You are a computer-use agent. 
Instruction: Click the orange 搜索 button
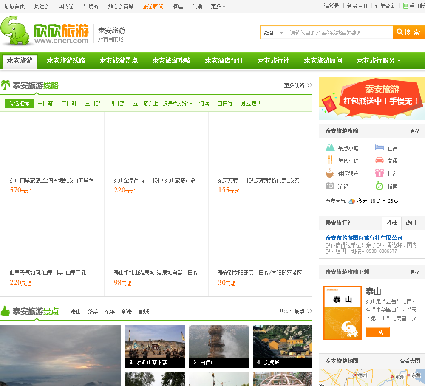(409, 33)
